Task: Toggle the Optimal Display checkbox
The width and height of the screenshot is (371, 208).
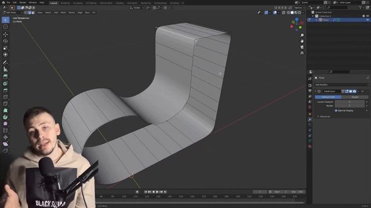Action: tap(336, 110)
